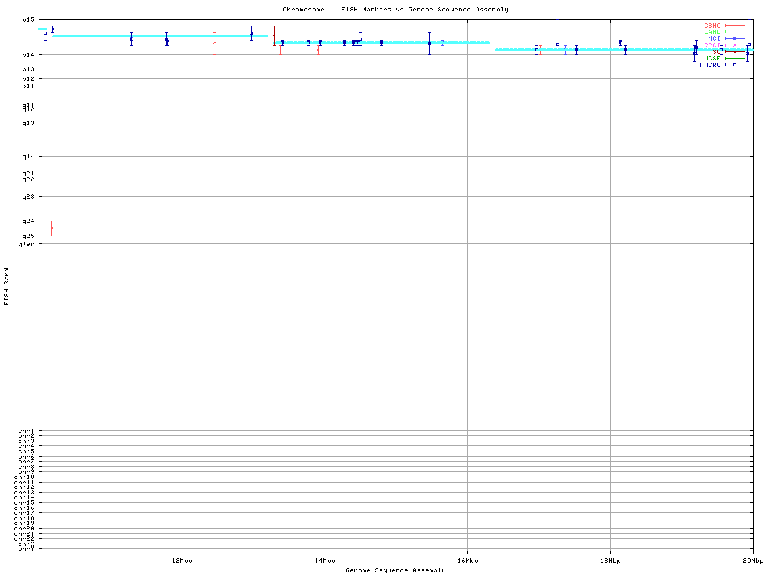Select the qter band label
Image resolution: width=765 pixels, height=574 pixels.
pyautogui.click(x=26, y=244)
